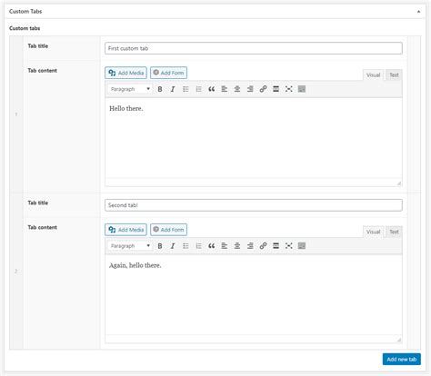431x376 pixels.
Task: Switch first editor to Text tab
Action: (394, 75)
